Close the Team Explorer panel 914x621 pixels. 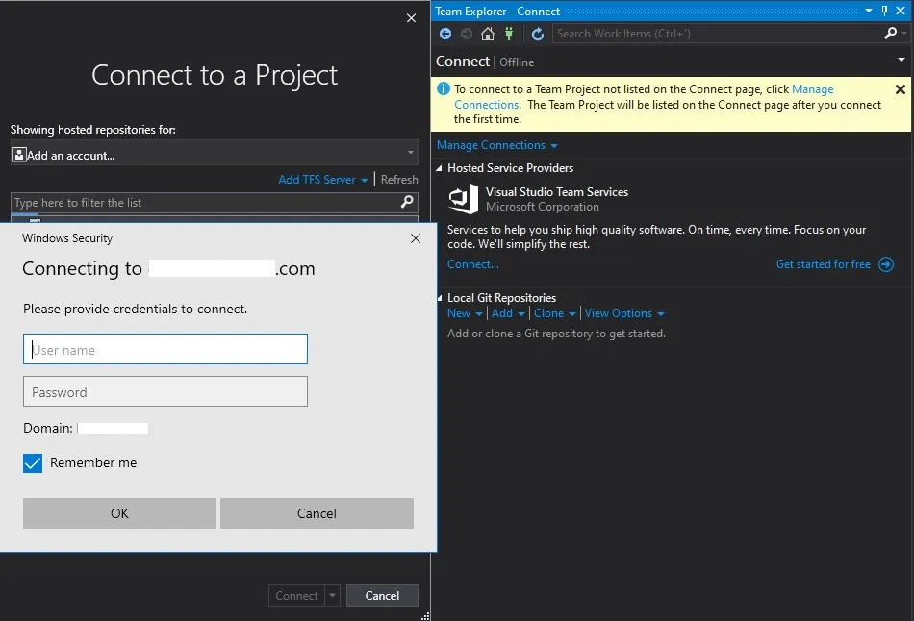[900, 11]
